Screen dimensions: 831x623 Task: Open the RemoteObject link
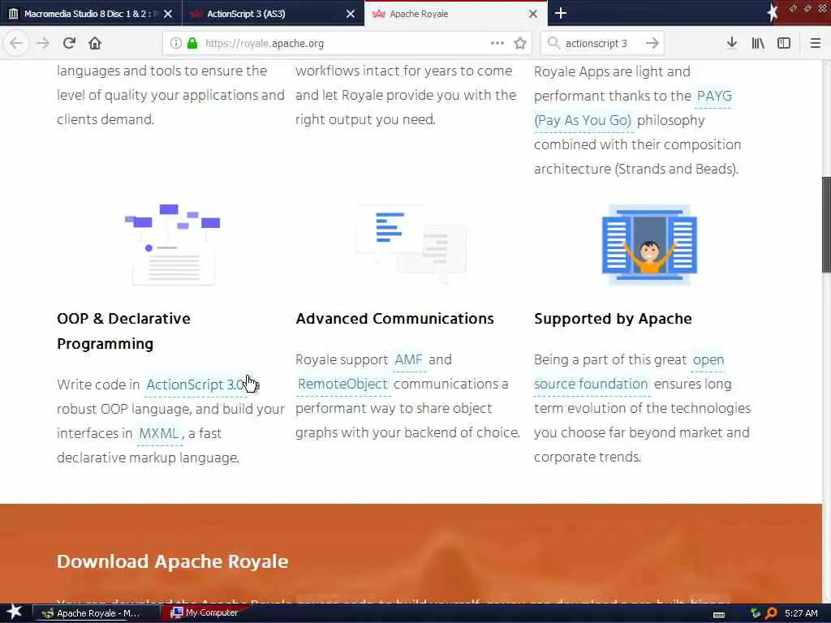pyautogui.click(x=343, y=384)
